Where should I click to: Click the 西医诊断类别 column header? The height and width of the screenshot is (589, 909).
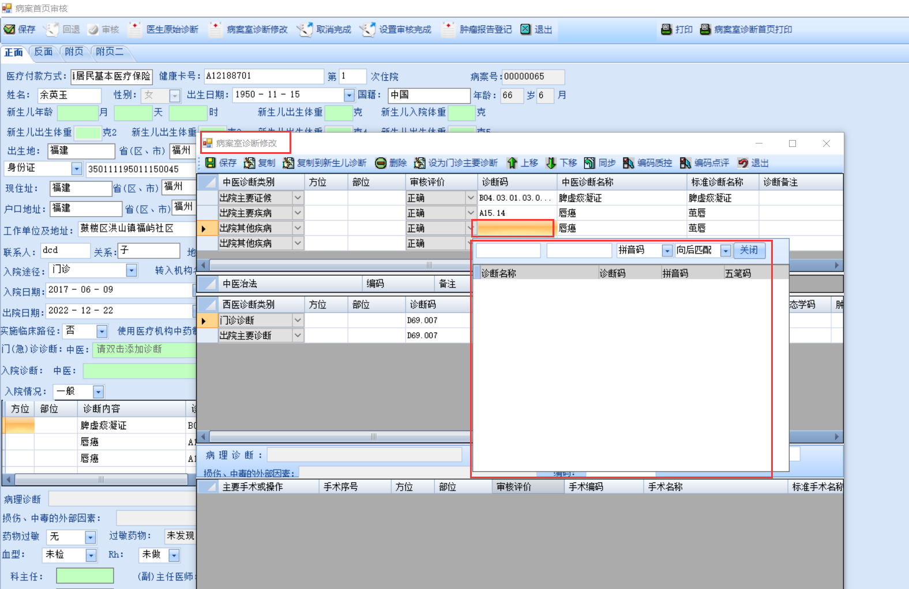[261, 304]
